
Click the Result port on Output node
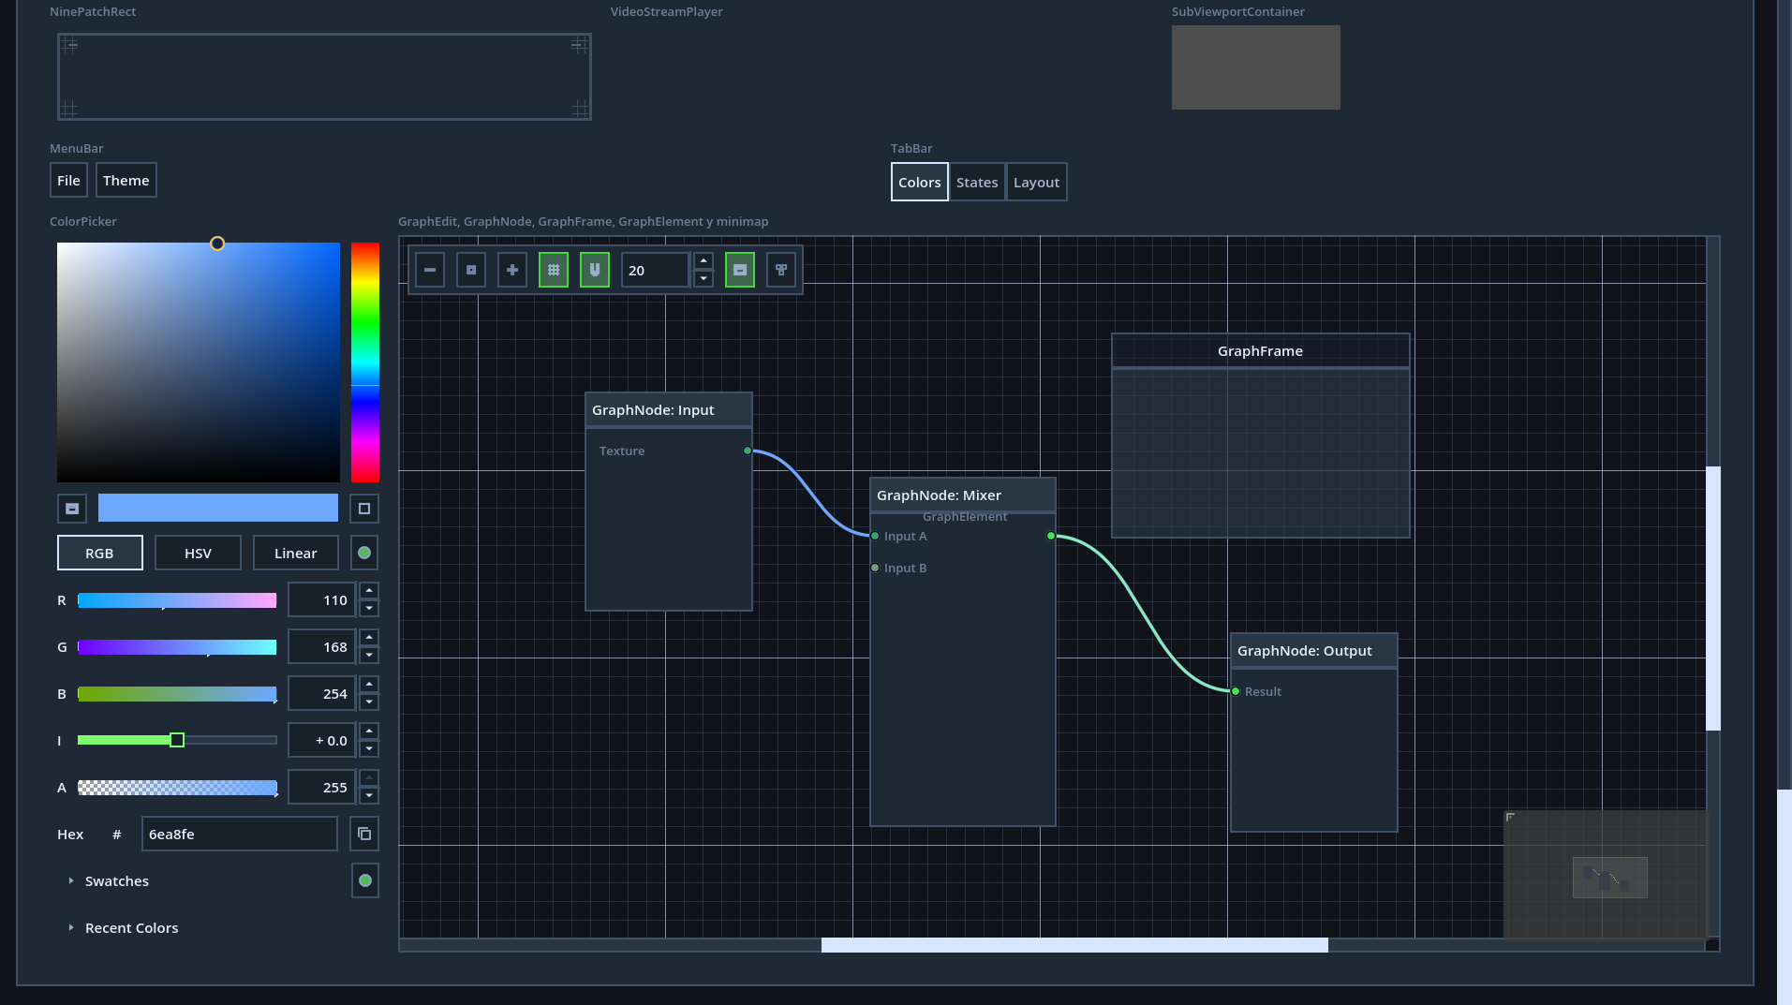pyautogui.click(x=1236, y=691)
